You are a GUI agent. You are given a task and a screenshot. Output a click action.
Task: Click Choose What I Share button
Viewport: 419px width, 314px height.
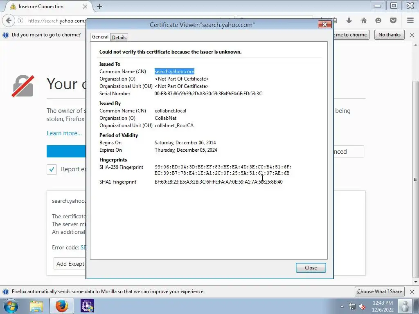[x=379, y=292]
